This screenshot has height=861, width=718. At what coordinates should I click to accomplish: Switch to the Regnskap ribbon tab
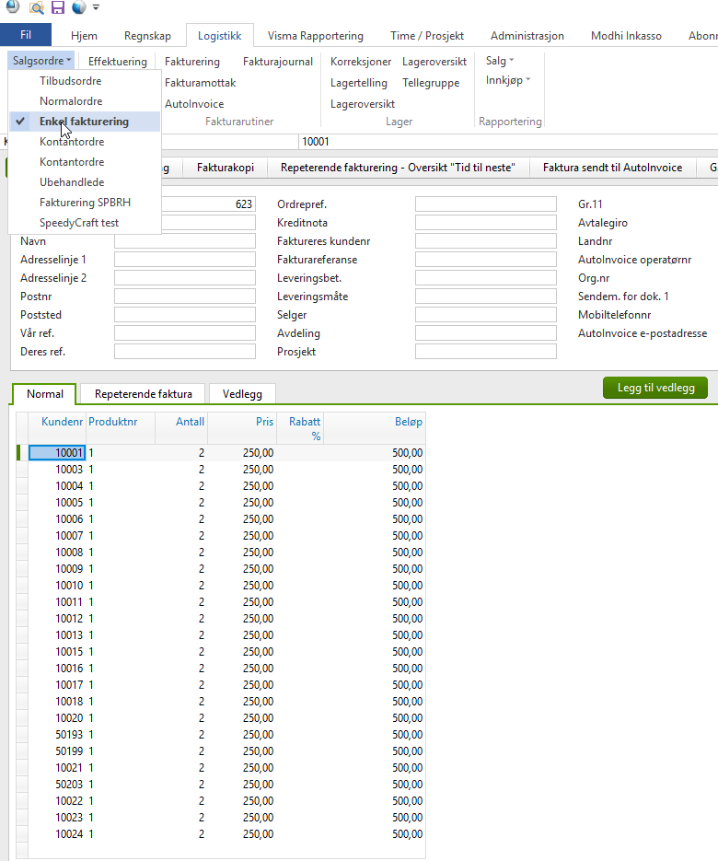[x=147, y=36]
